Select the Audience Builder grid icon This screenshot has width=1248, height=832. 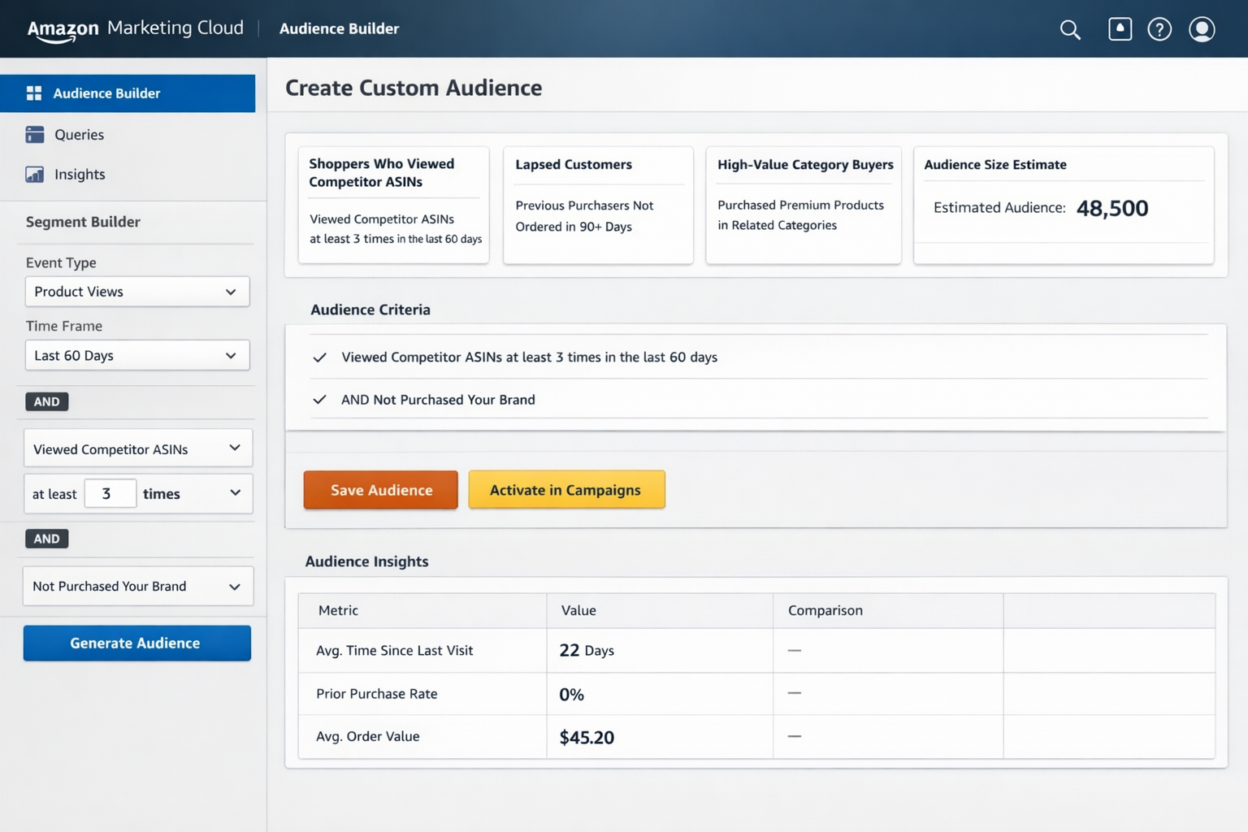[x=34, y=93]
